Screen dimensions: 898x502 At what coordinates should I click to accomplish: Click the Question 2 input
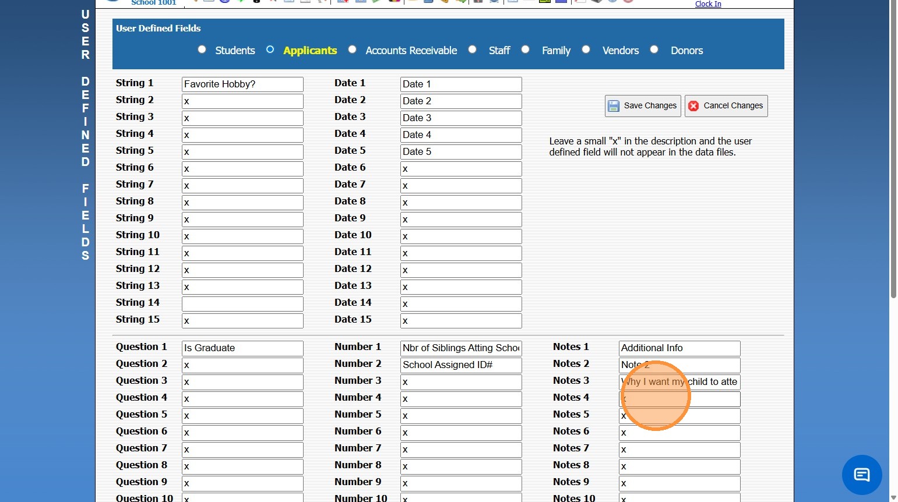point(242,365)
